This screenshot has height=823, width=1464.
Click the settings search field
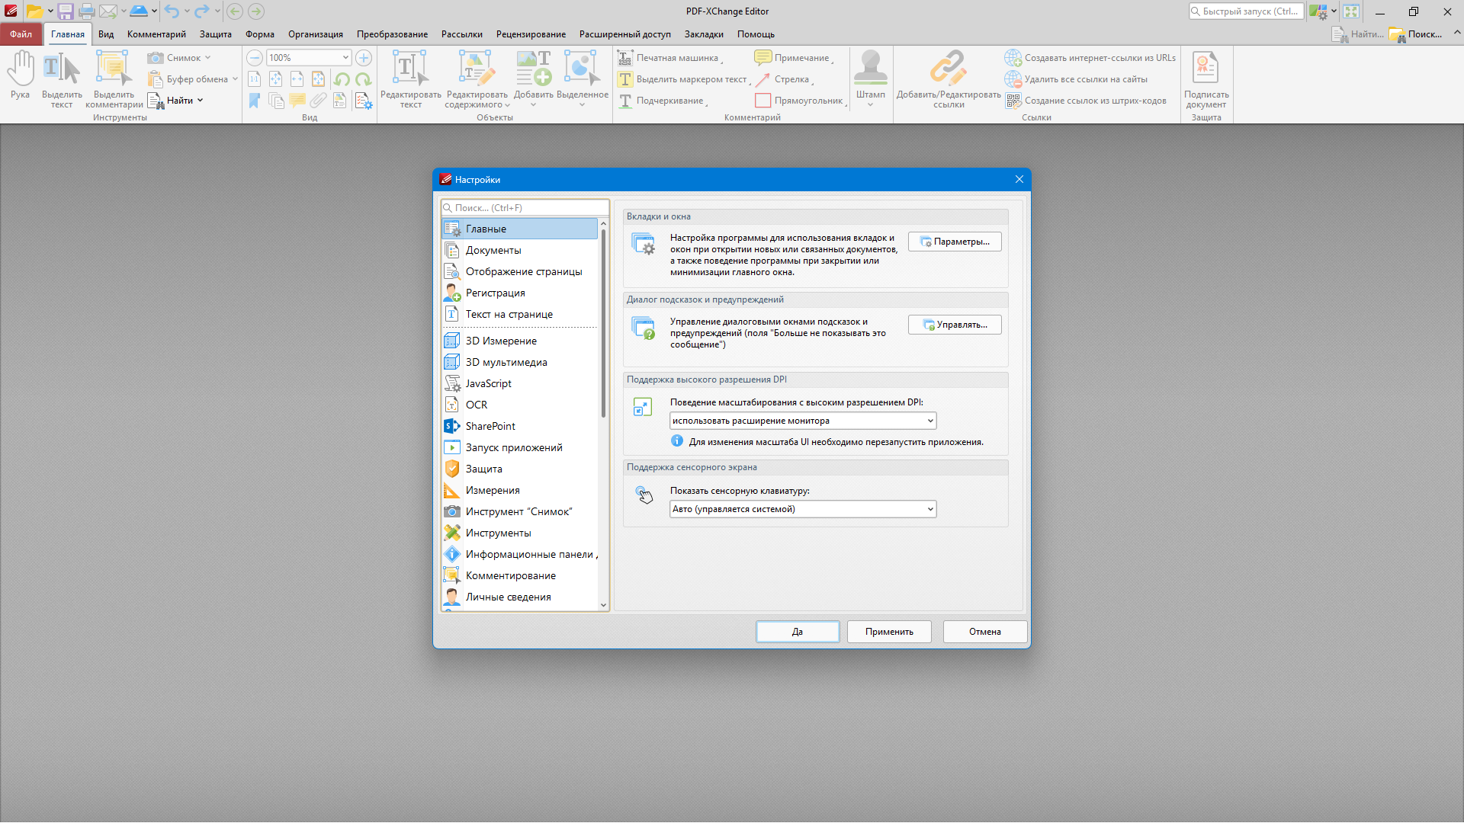point(526,208)
